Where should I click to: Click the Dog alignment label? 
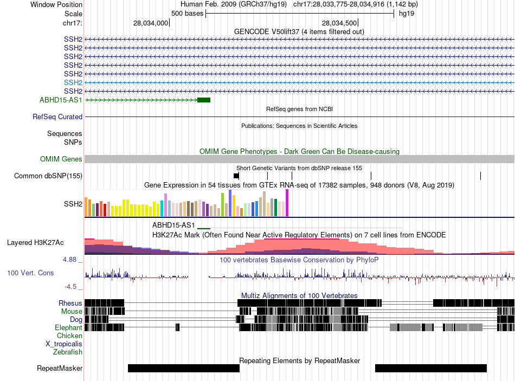tap(76, 320)
